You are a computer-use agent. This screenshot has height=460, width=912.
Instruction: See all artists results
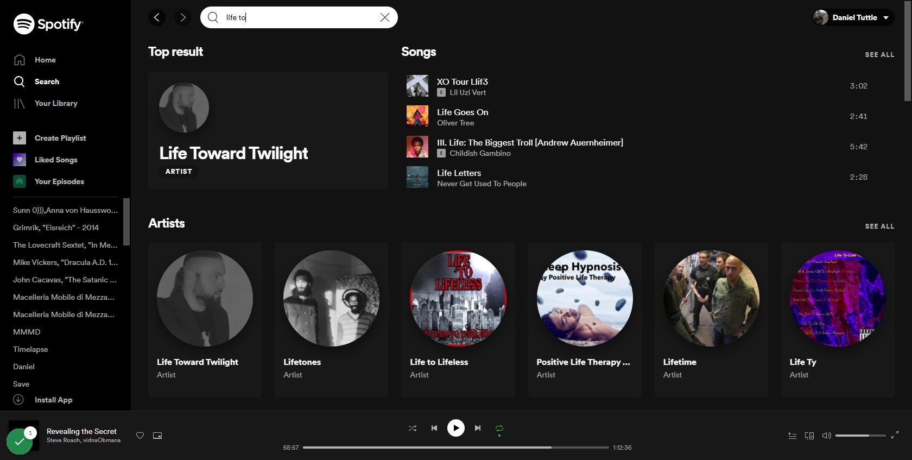(x=879, y=226)
